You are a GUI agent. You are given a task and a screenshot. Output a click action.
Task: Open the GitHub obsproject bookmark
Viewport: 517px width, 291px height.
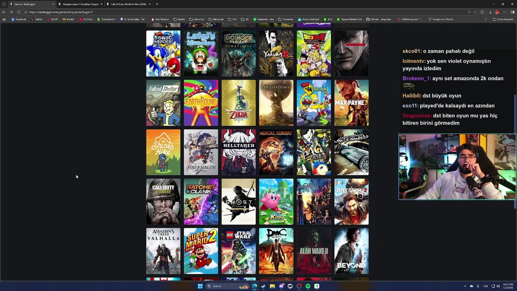[379, 19]
